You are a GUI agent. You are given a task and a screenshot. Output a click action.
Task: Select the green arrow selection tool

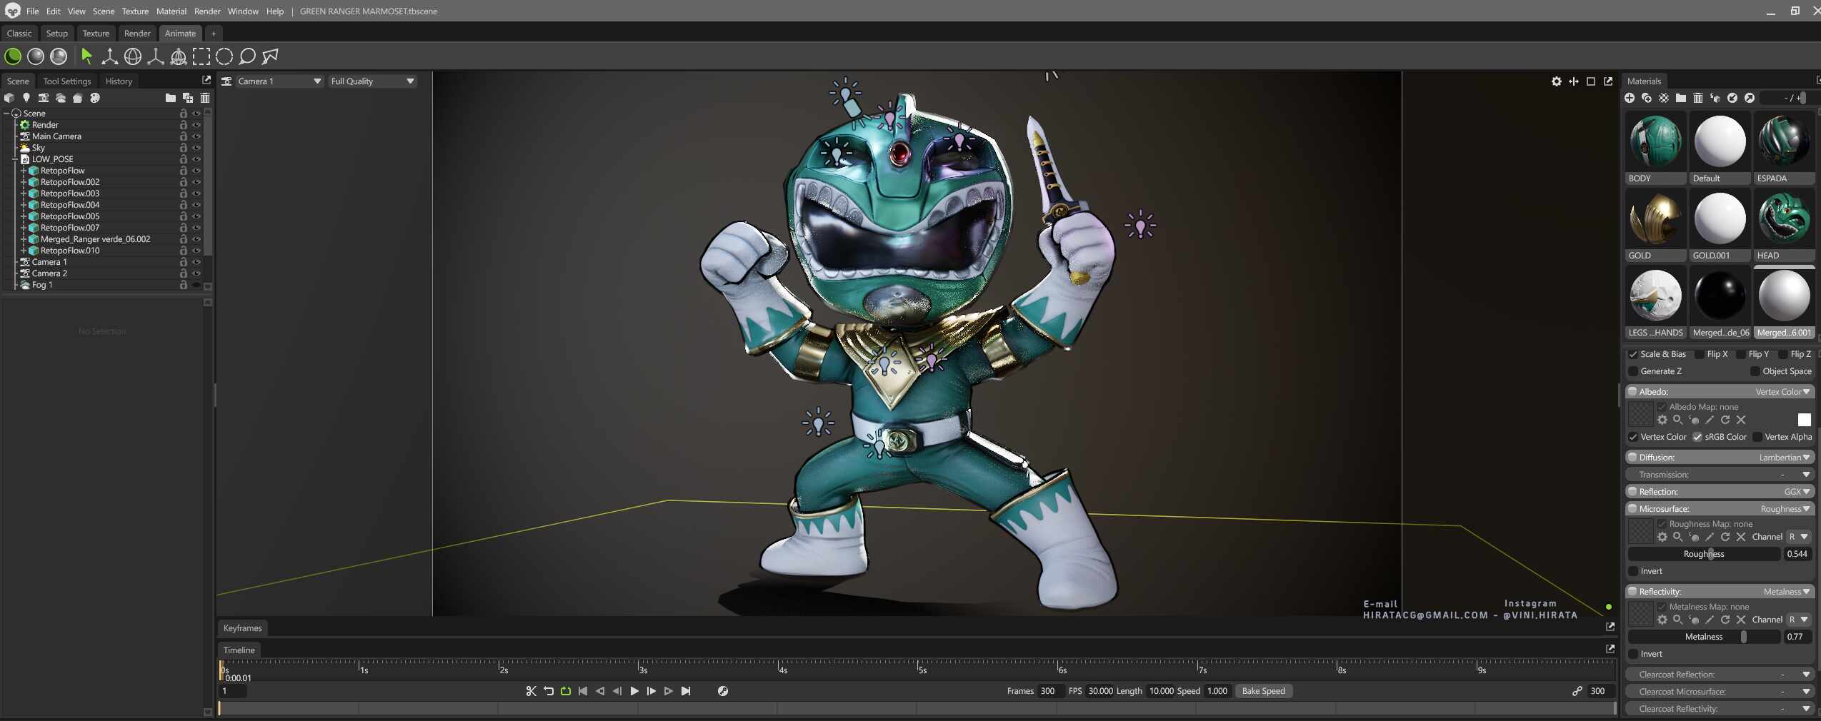(x=86, y=56)
